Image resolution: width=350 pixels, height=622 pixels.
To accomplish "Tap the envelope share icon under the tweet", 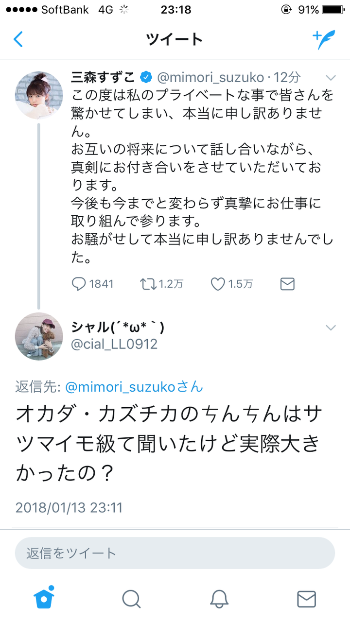I will (x=287, y=284).
